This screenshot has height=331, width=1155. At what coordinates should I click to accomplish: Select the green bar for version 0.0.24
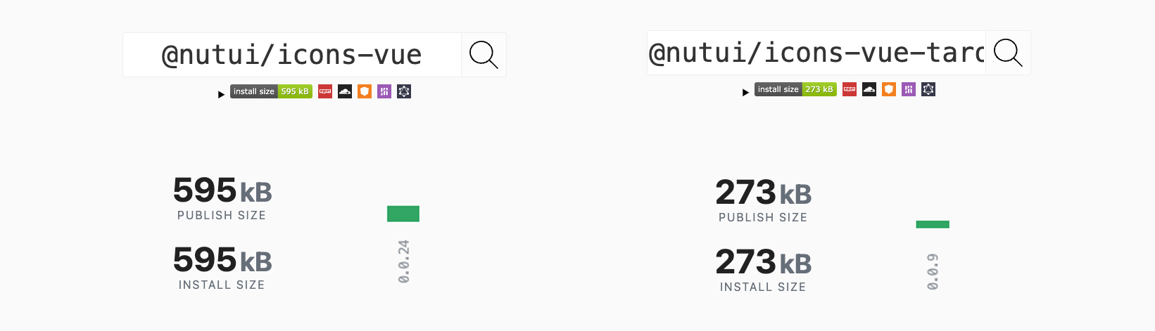pyautogui.click(x=403, y=214)
